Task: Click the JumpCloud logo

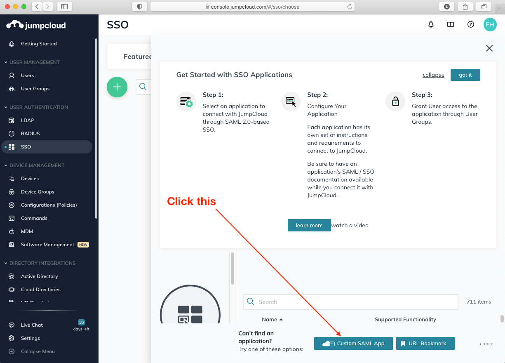Action: pos(36,25)
